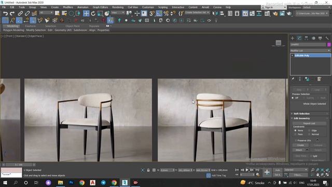The height and width of the screenshot is (187, 332).
Task: Click the time slider frame handle
Action: coord(19,165)
